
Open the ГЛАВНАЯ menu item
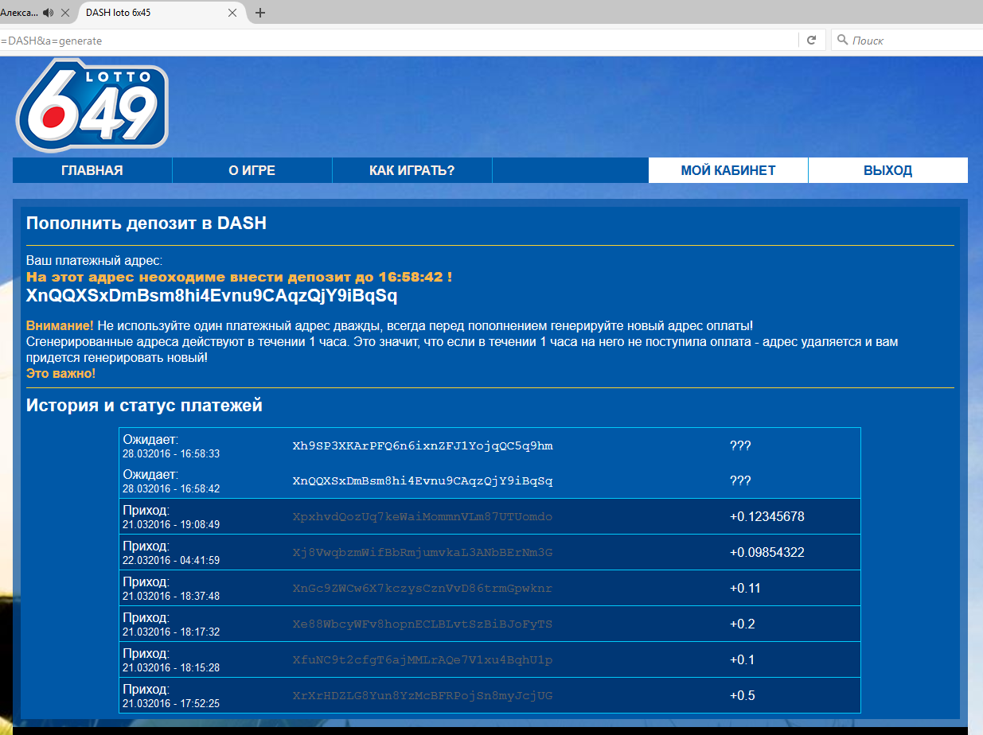click(92, 170)
